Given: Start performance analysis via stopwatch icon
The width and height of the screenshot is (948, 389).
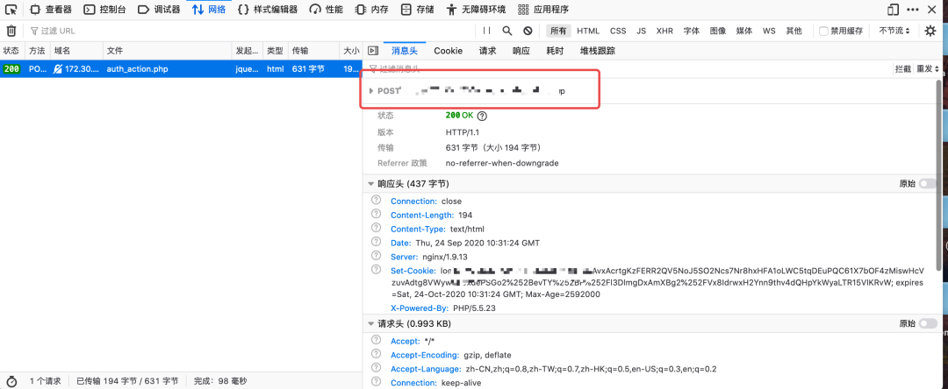Looking at the screenshot, I should [11, 381].
